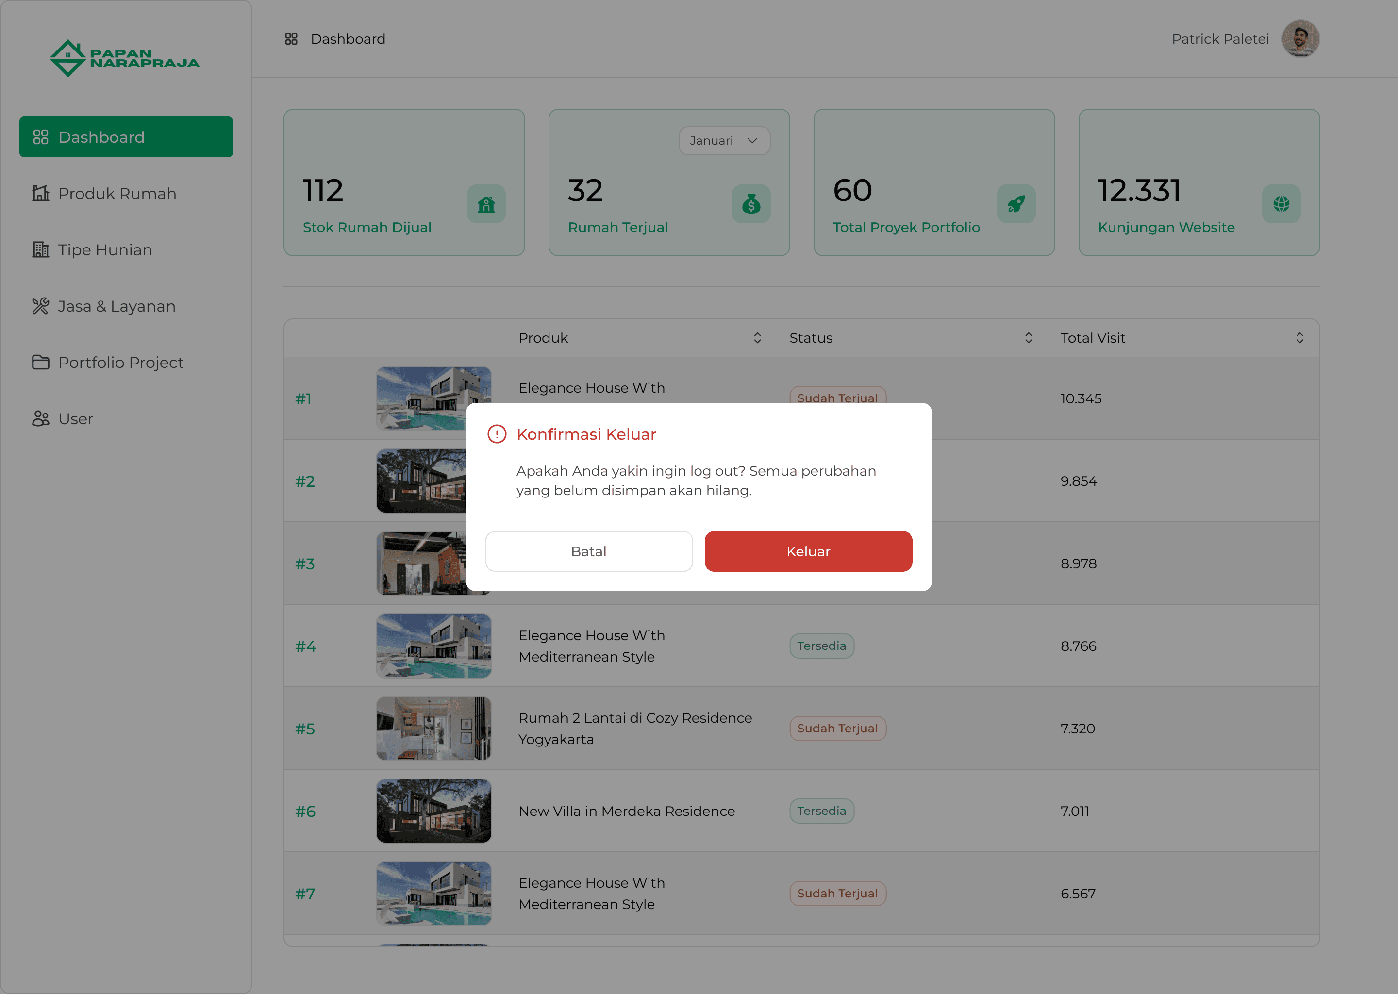
Task: Open the User menu item
Action: pyautogui.click(x=75, y=419)
